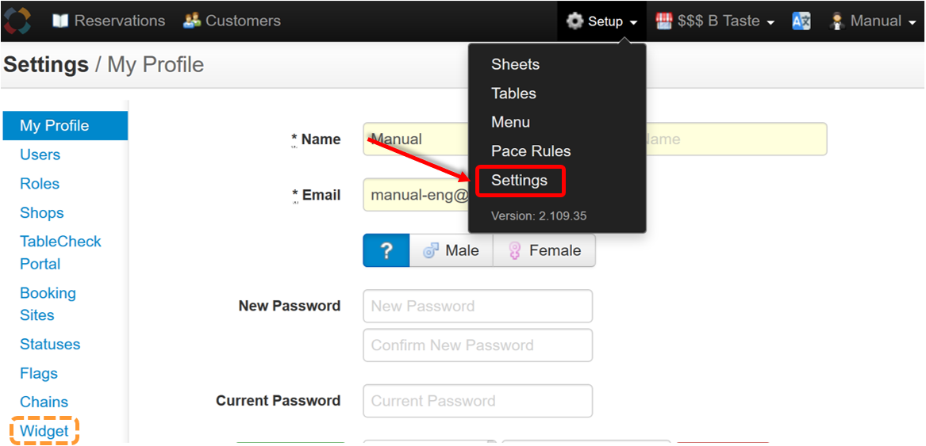This screenshot has width=926, height=446.
Task: Select the Female gender option
Action: tap(544, 251)
